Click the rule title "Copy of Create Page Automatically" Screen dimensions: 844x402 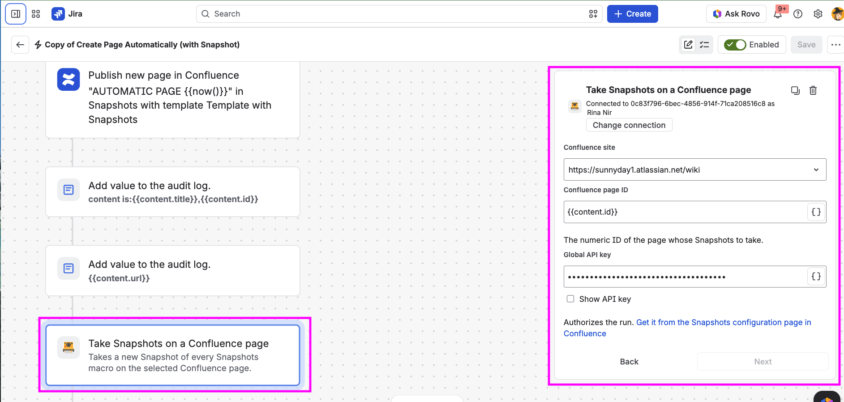point(142,45)
